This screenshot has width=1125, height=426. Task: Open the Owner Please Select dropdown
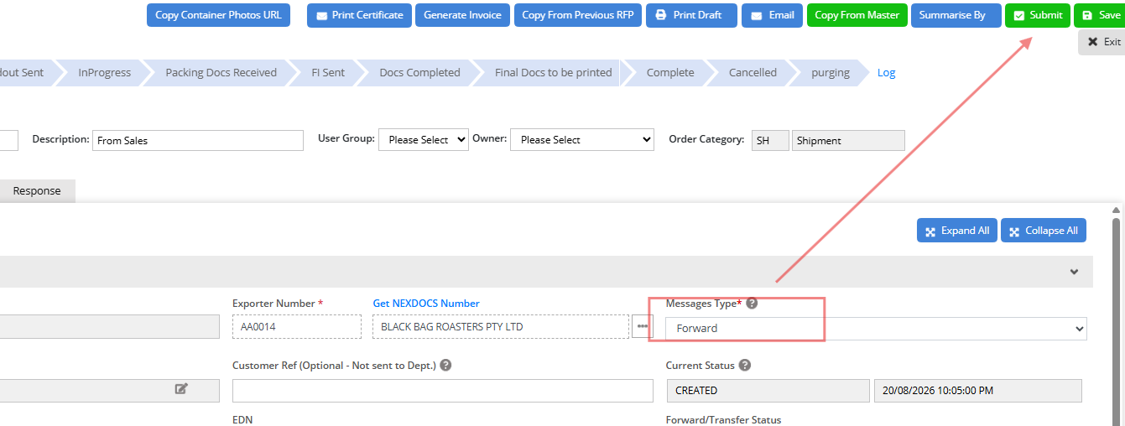[x=582, y=140]
